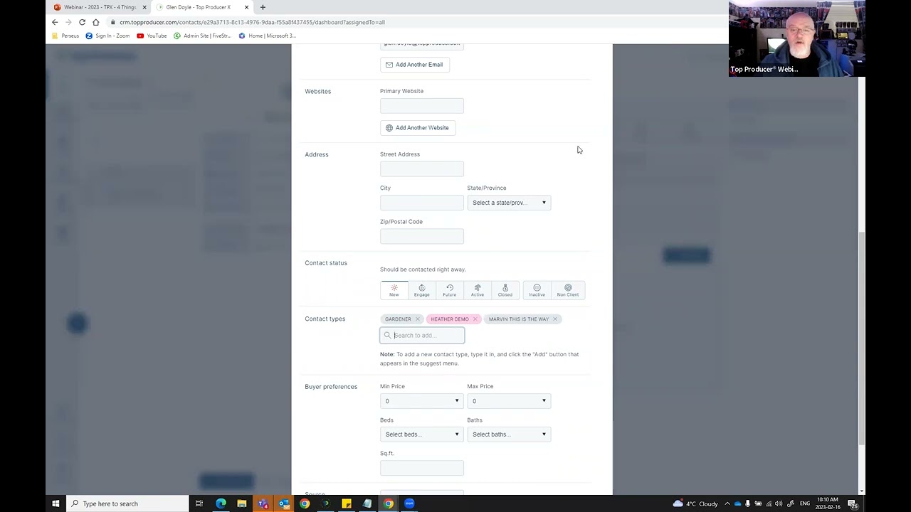Open Sticky Notes from the taskbar

click(347, 503)
